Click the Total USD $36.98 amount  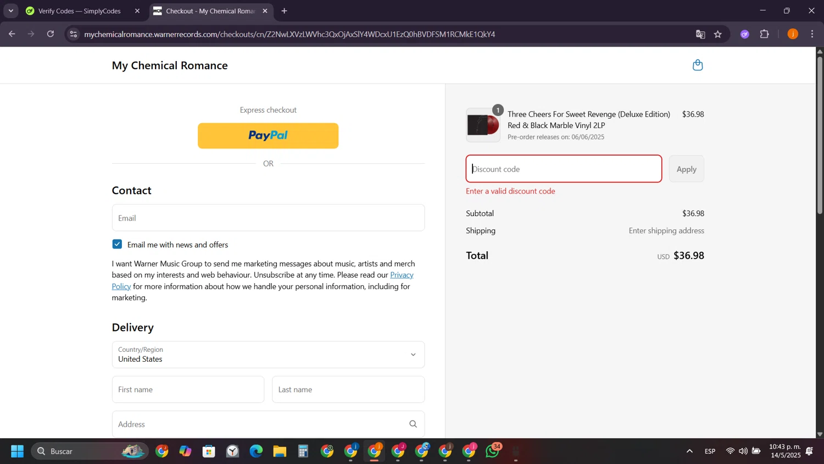[681, 256]
